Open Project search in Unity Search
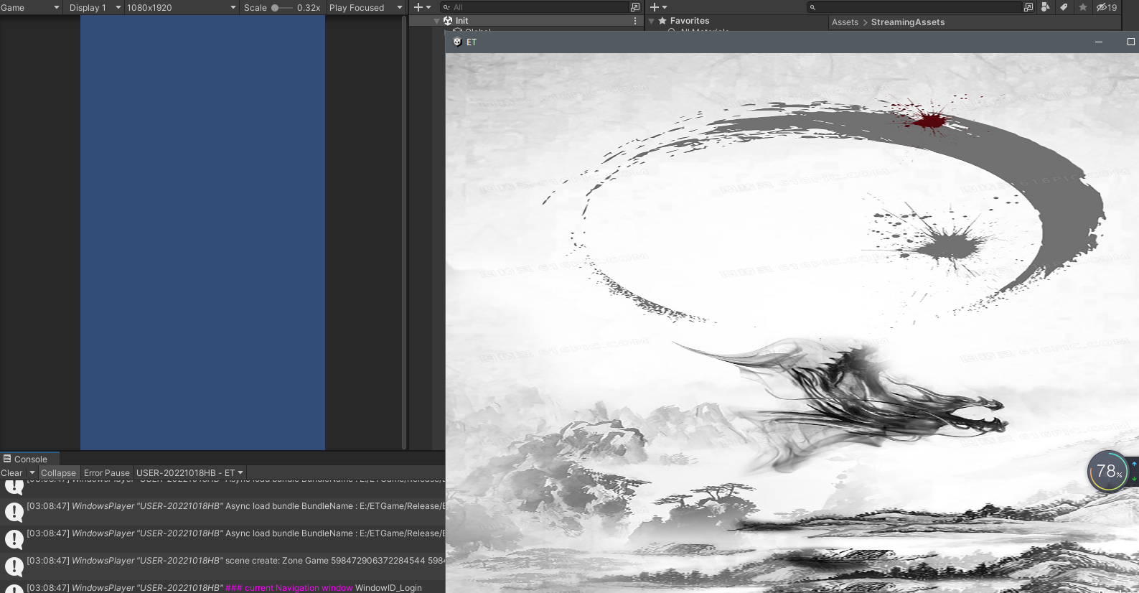The height and width of the screenshot is (593, 1139). 1028,7
